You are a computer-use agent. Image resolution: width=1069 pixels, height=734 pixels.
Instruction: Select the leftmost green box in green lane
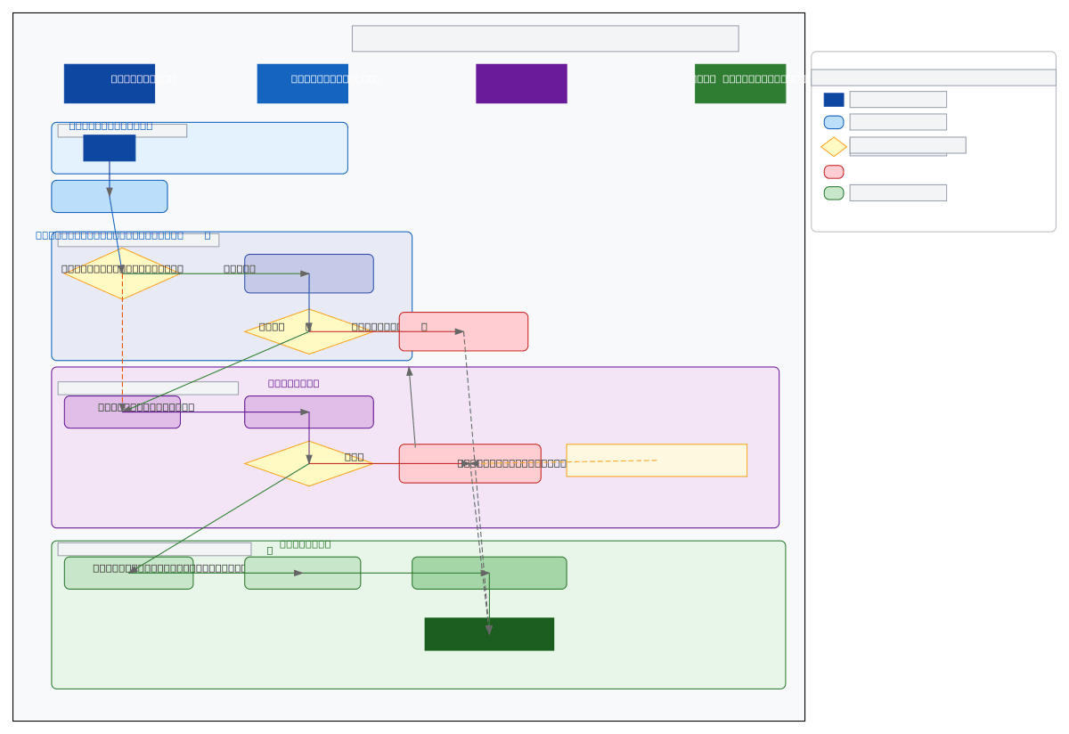128,573
